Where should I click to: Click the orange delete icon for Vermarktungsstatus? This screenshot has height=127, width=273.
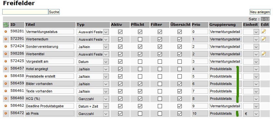tap(6, 32)
